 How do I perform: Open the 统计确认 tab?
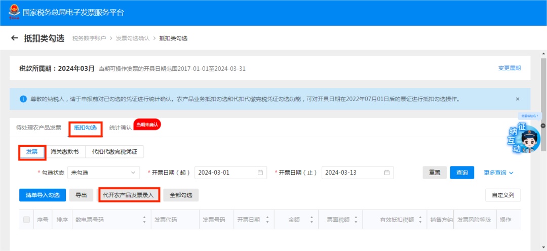(x=121, y=128)
